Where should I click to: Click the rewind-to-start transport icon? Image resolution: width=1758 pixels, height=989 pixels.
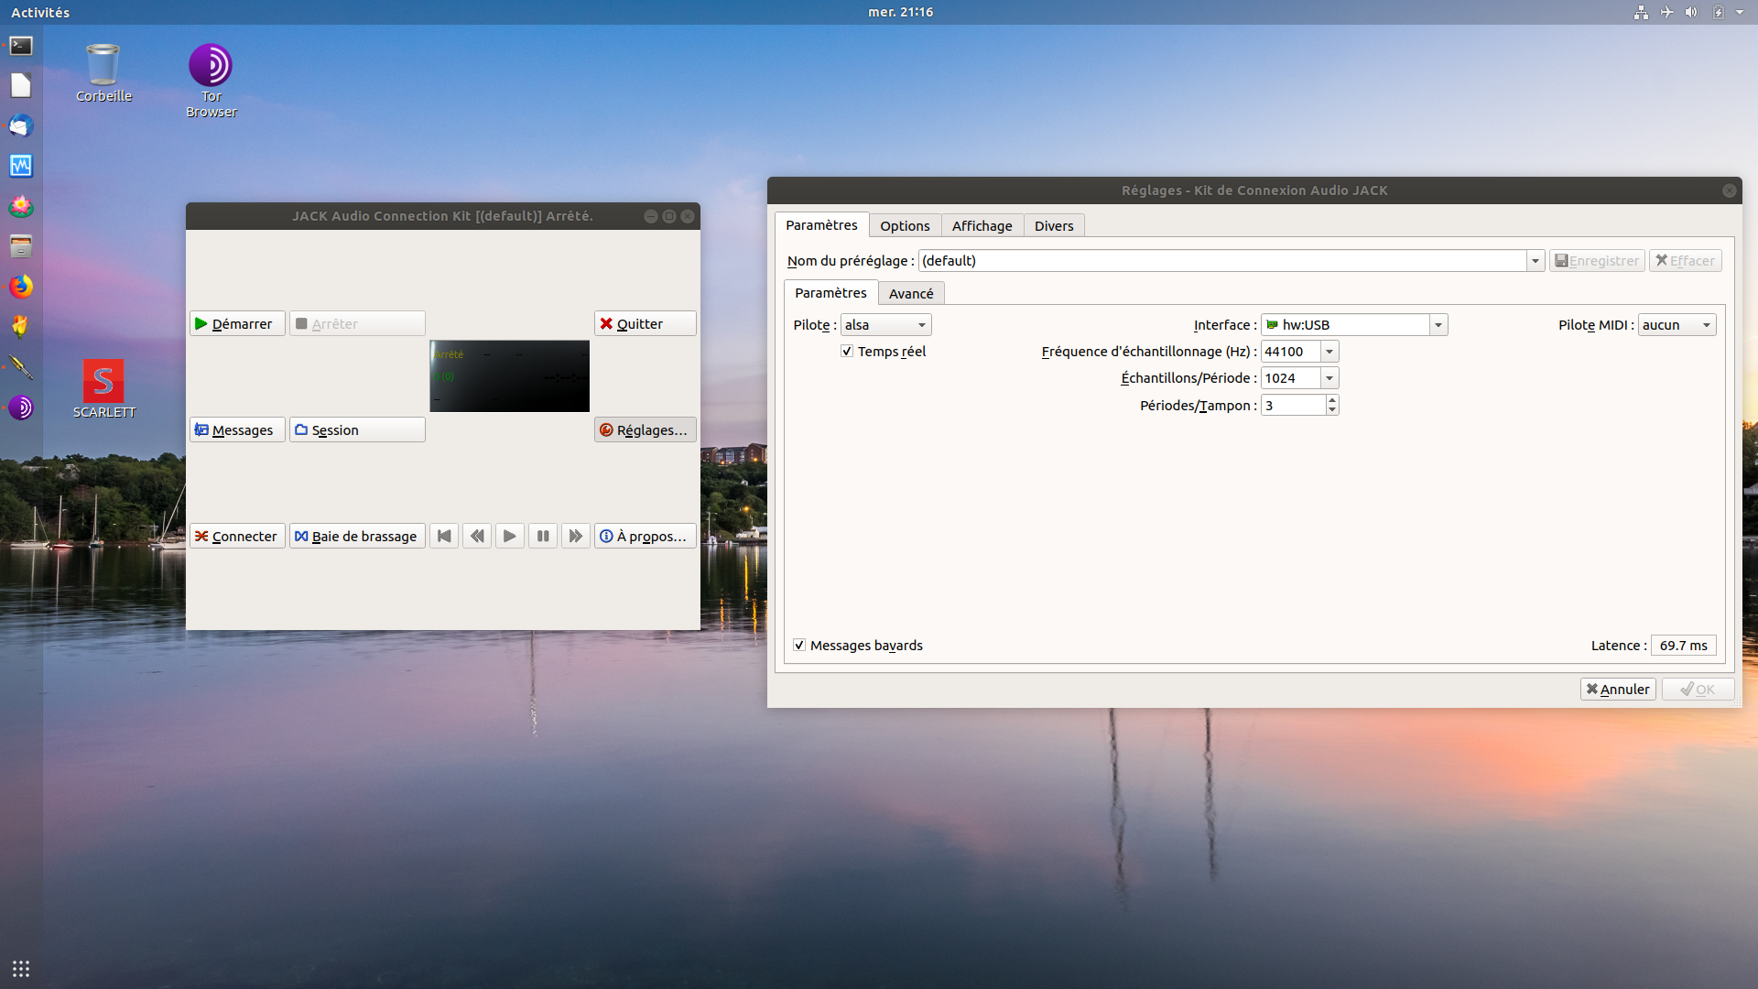click(x=444, y=537)
